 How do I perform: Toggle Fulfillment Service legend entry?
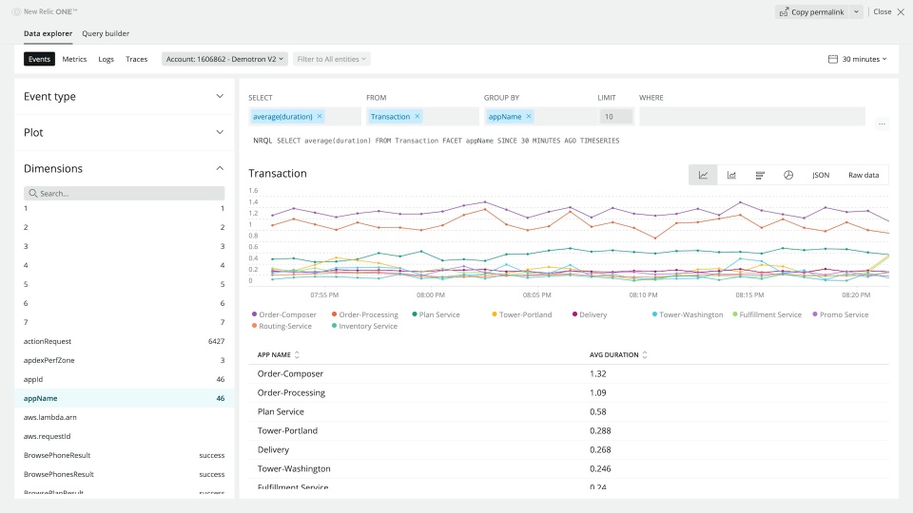click(x=767, y=314)
